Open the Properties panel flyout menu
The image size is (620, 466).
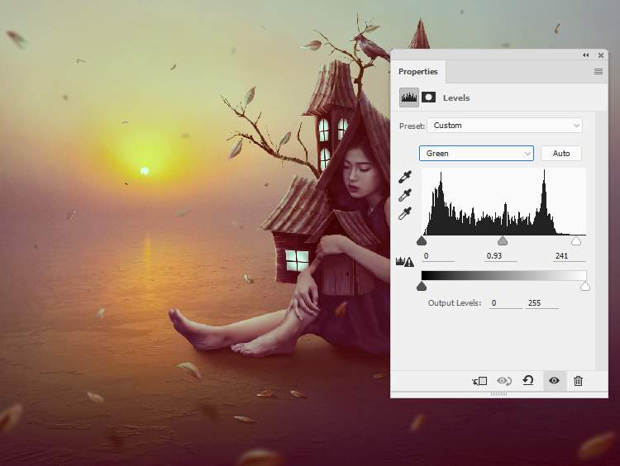coord(599,71)
